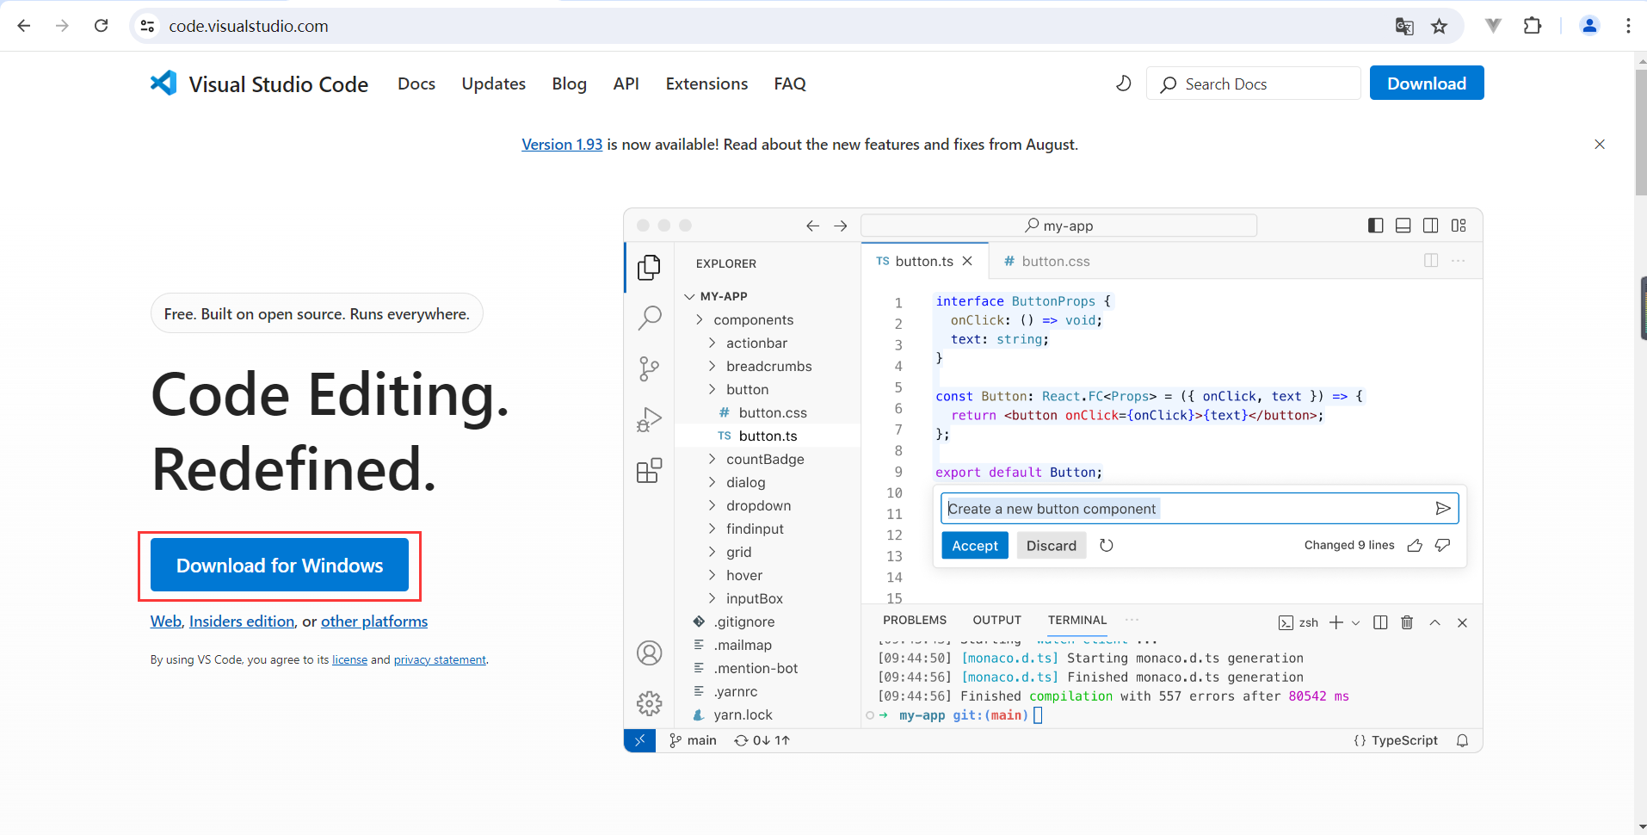Viewport: 1647px width, 835px height.
Task: Click the Discard button
Action: [1052, 546]
